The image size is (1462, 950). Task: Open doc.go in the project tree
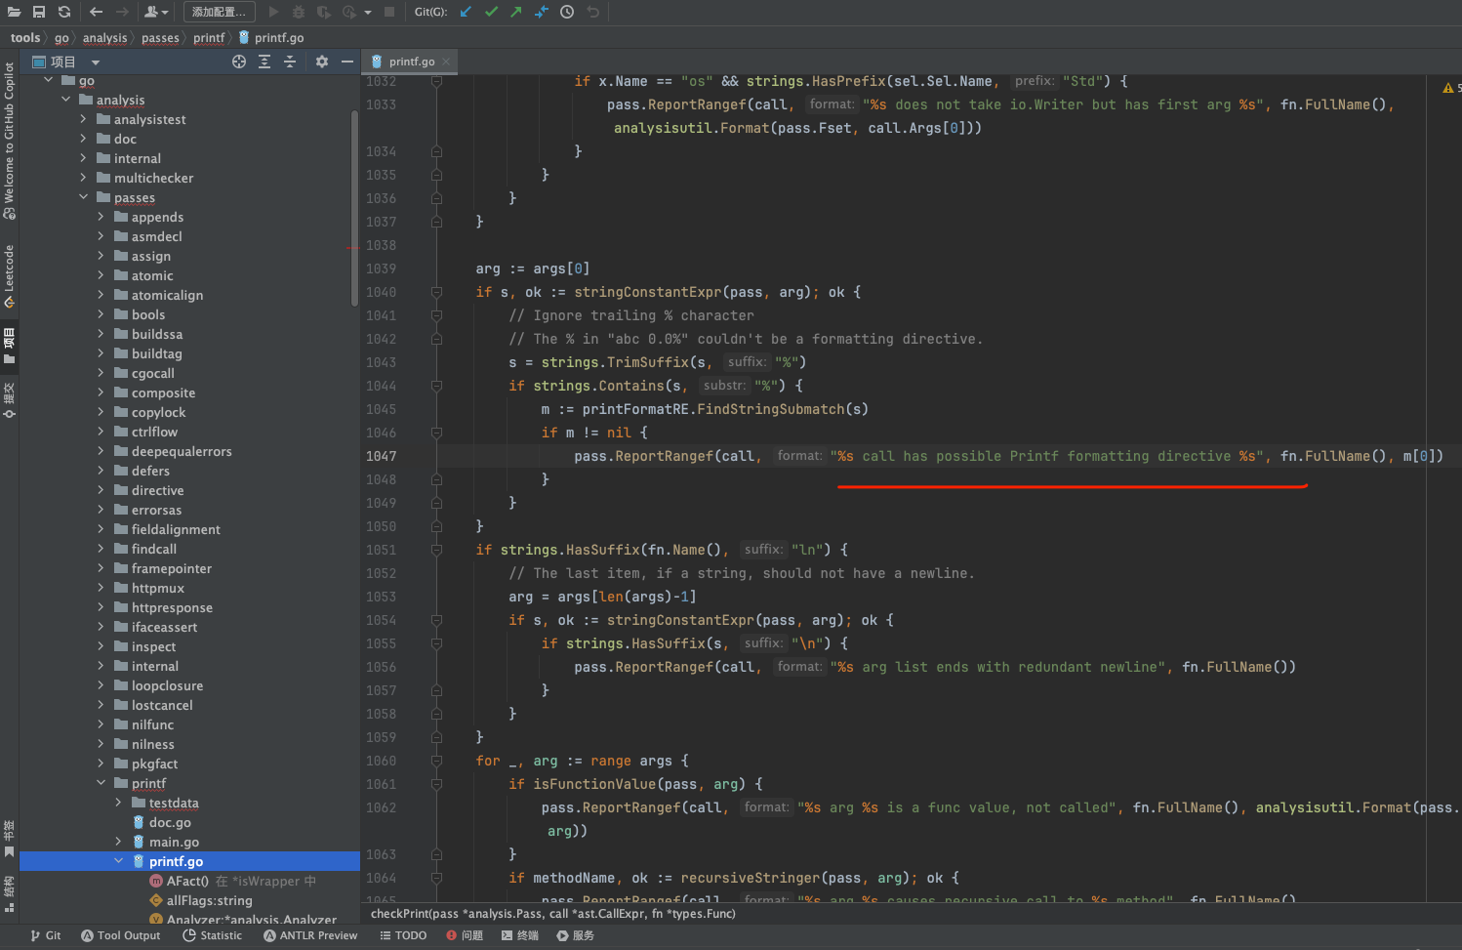click(x=170, y=822)
